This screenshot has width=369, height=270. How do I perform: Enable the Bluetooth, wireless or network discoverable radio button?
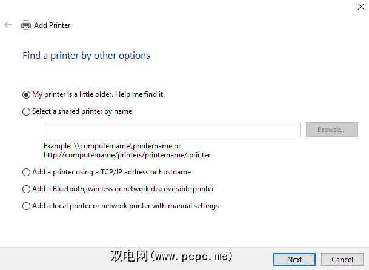[x=26, y=189]
